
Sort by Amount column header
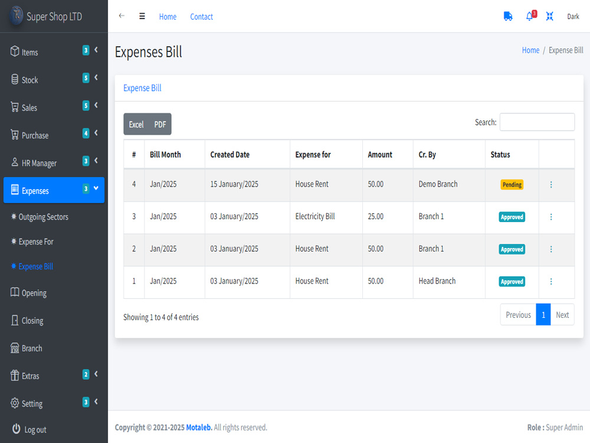[x=388, y=154]
